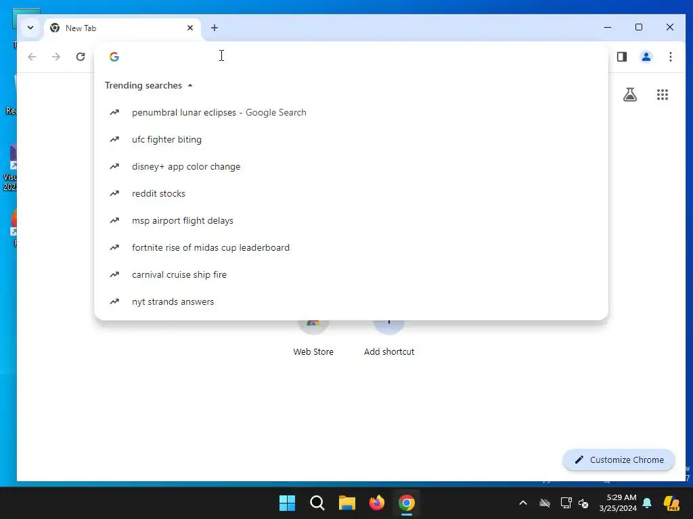Image resolution: width=693 pixels, height=519 pixels.
Task: Choose suggestion reddit stocks
Action: pos(351,193)
